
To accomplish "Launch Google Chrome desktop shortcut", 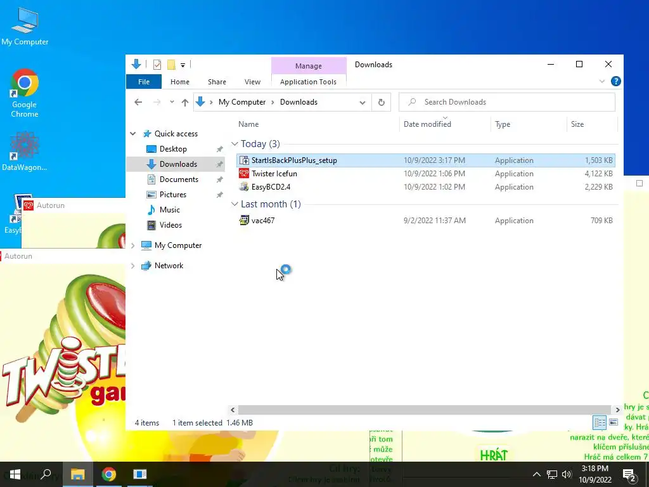I will click(25, 93).
